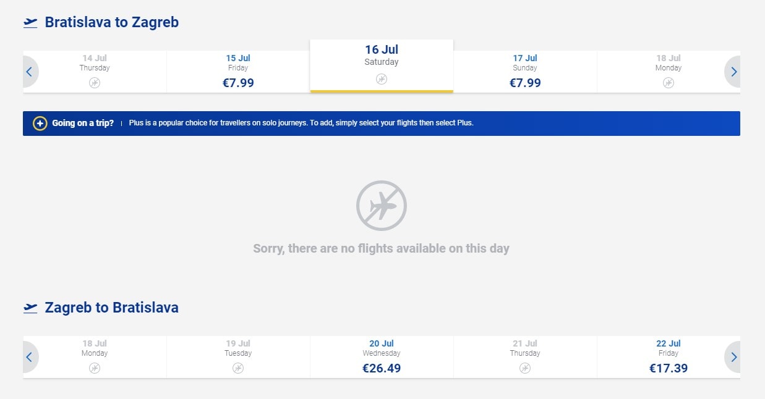Viewport: 765px width, 399px height.
Task: Click the 'Sorry, there are no flights available' message
Action: 381,249
